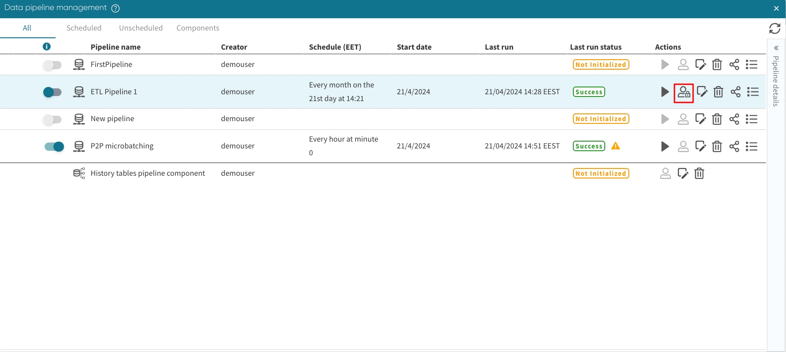Click the warning icon on P2P microbatching
This screenshot has width=786, height=352.
point(616,146)
